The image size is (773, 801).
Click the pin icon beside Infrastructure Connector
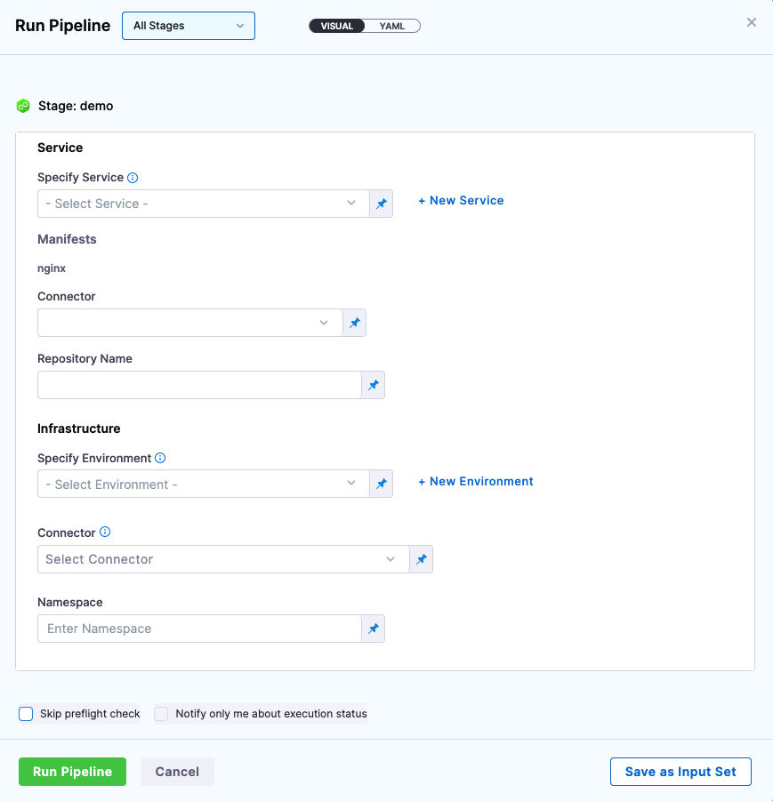click(422, 559)
